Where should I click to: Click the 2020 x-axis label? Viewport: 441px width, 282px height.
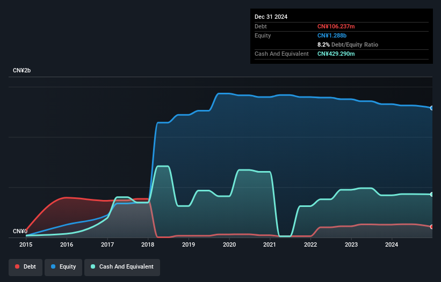coord(229,244)
